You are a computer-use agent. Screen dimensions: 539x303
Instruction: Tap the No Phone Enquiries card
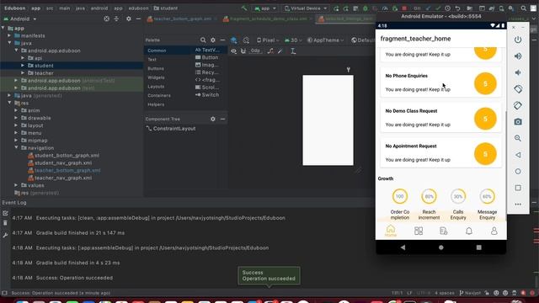440,82
